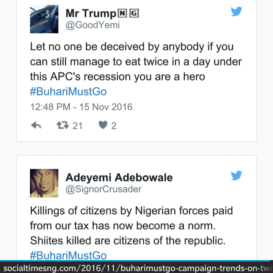This screenshot has height=273, width=273.
Task: Open Adeyemi Adebowale's profile photo
Action: coord(44,183)
